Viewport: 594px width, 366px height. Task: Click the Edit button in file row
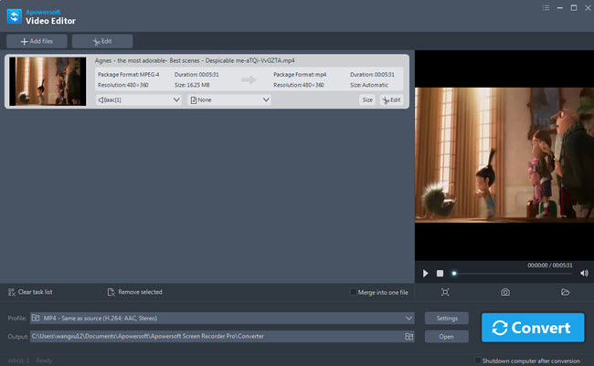pyautogui.click(x=392, y=99)
